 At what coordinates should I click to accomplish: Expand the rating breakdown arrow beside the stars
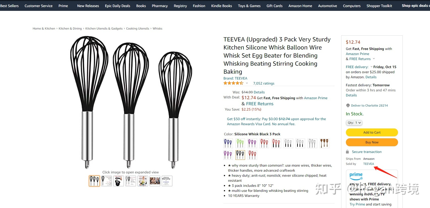tap(247, 83)
